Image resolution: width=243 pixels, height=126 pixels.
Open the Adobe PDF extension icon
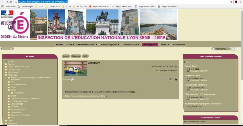coord(236,2)
